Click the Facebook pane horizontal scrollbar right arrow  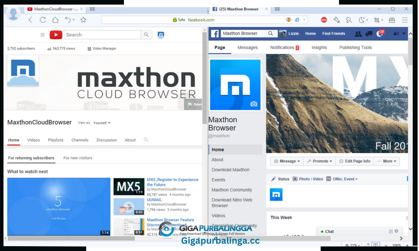pyautogui.click(x=401, y=238)
